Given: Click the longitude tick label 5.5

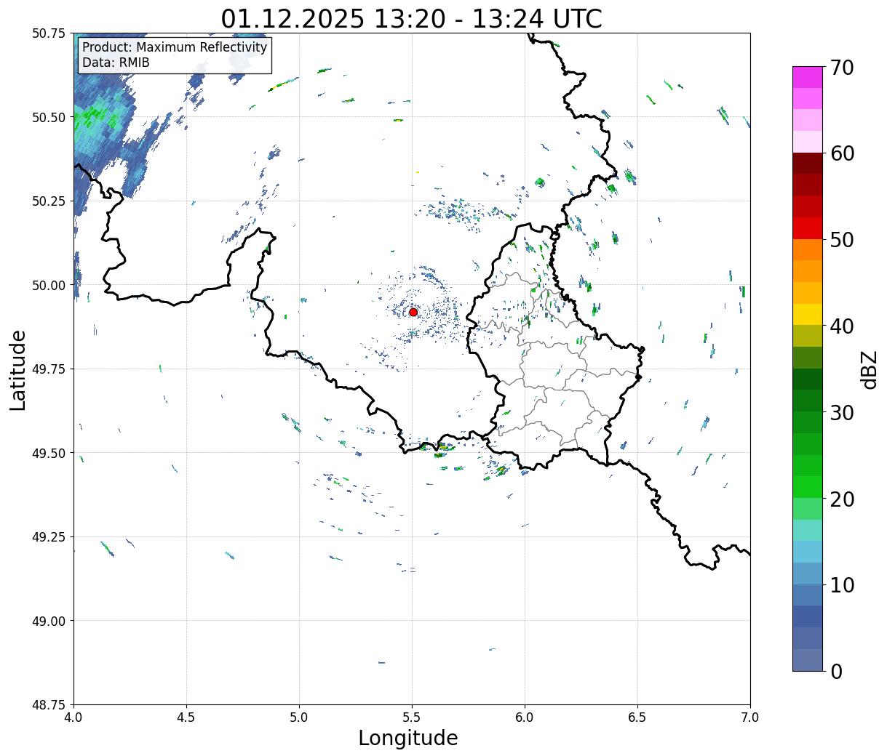Looking at the screenshot, I should [x=412, y=717].
